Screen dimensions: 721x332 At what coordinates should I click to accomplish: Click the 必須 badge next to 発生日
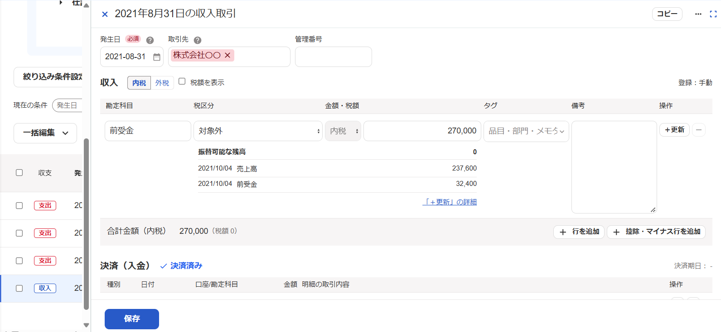(x=133, y=39)
